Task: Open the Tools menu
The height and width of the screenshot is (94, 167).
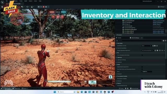Action: tap(21, 1)
